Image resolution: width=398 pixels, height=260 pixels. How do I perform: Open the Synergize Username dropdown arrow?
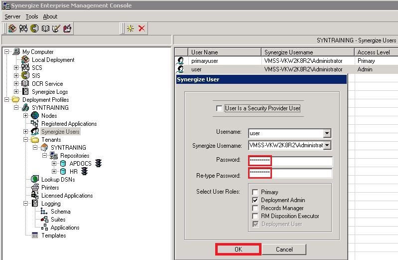pyautogui.click(x=327, y=145)
